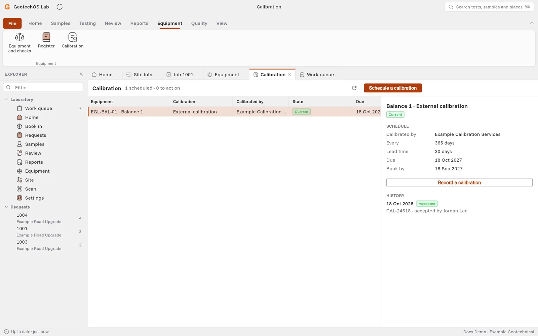The image size is (538, 336).
Task: Open Scan in the explorer tree
Action: (x=43, y=189)
